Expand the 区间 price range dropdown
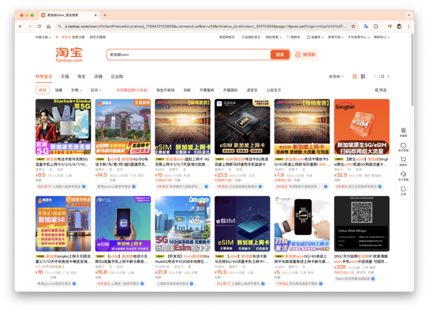Viewport: 429px width, 311px height. point(96,90)
